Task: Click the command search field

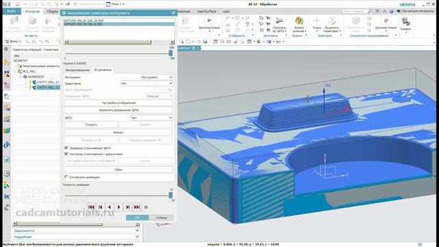Action: 355,11
